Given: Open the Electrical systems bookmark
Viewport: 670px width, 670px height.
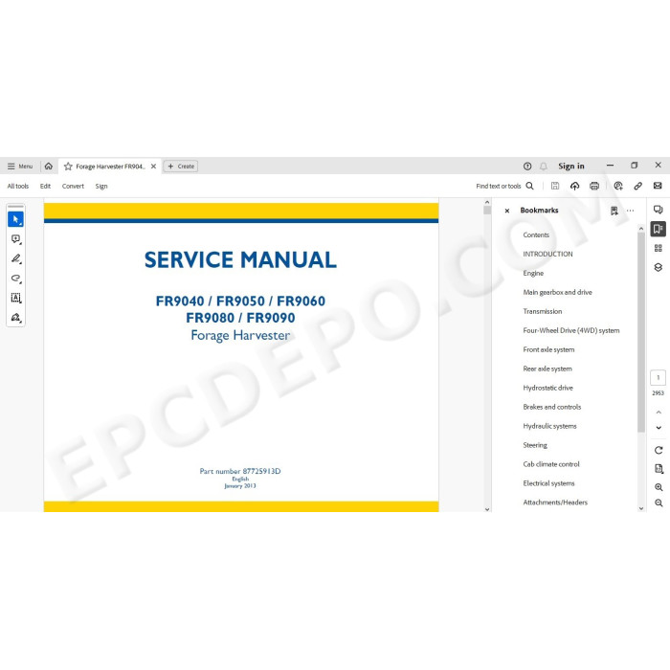Looking at the screenshot, I should [x=548, y=483].
